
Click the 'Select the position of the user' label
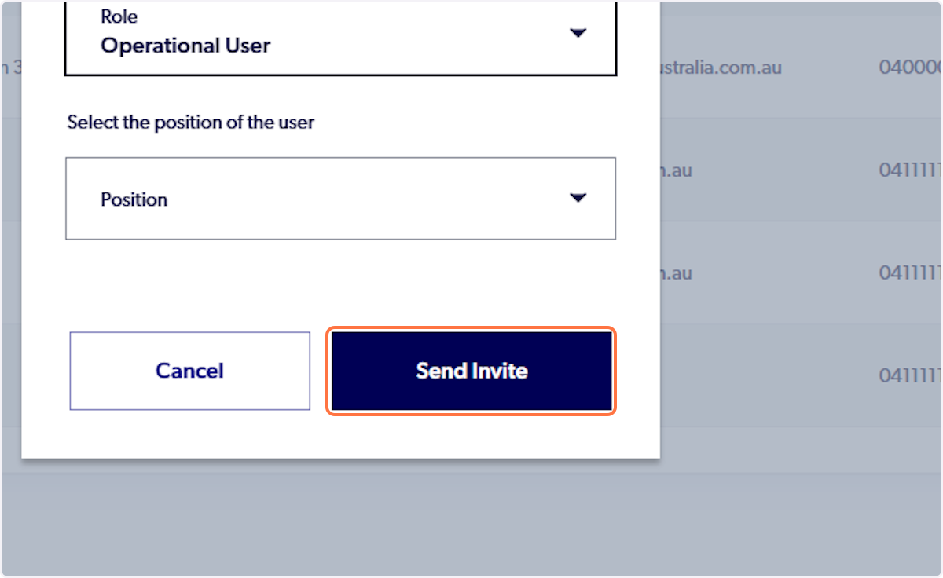[190, 122]
